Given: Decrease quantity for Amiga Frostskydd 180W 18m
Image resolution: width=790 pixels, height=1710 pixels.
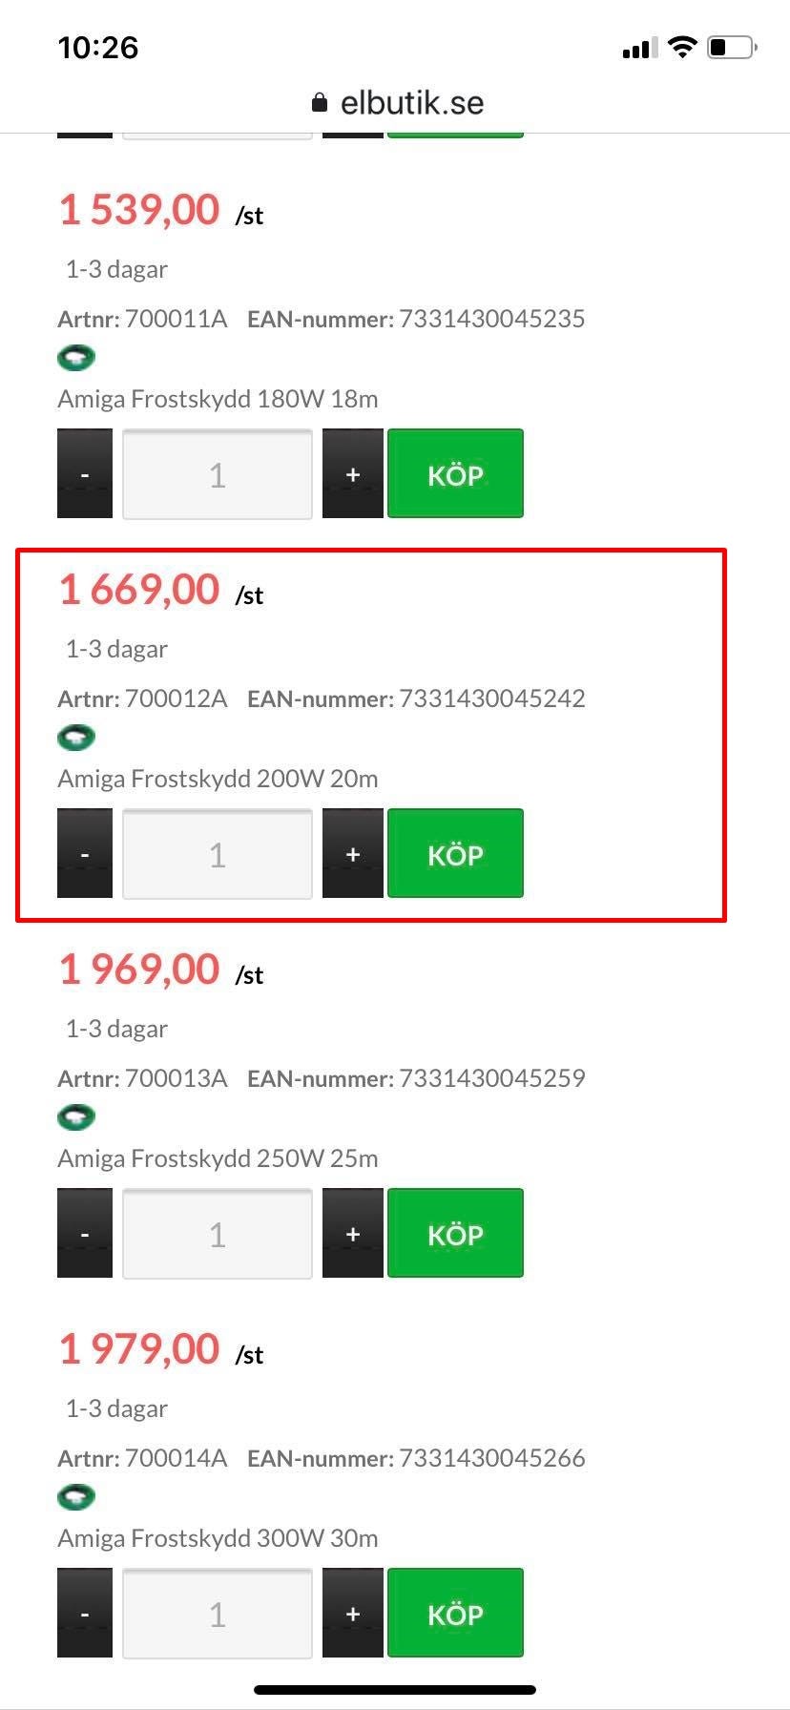Looking at the screenshot, I should point(85,474).
